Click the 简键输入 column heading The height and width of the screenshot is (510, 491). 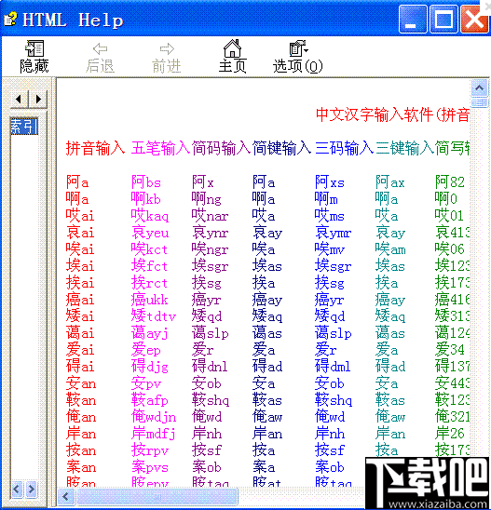(281, 148)
